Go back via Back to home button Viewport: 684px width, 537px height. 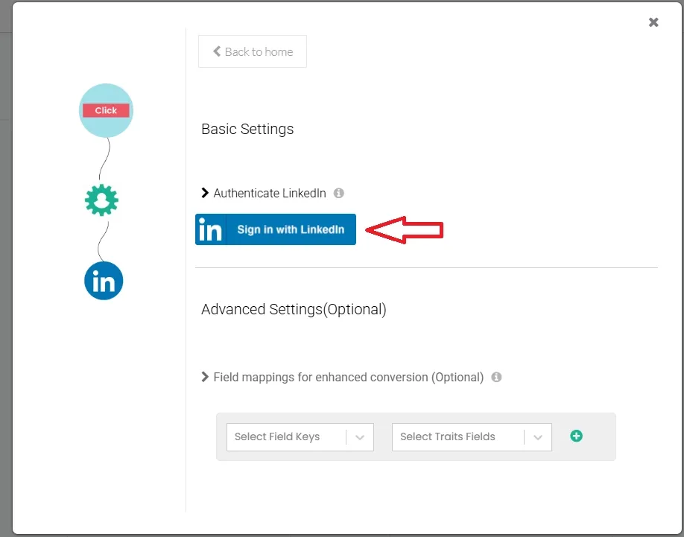coord(253,51)
